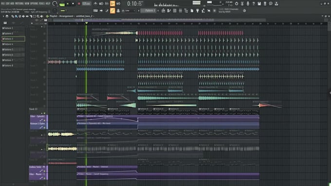This screenshot has width=331, height=186.
Task: Select Pattern 4 in the picker list
Action: (x=13, y=44)
